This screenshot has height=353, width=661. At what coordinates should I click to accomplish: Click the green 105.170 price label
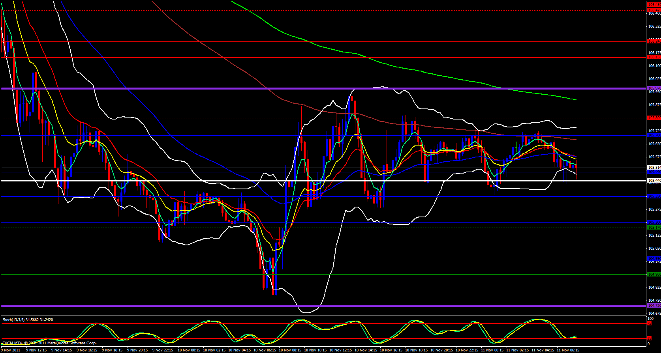pyautogui.click(x=654, y=228)
